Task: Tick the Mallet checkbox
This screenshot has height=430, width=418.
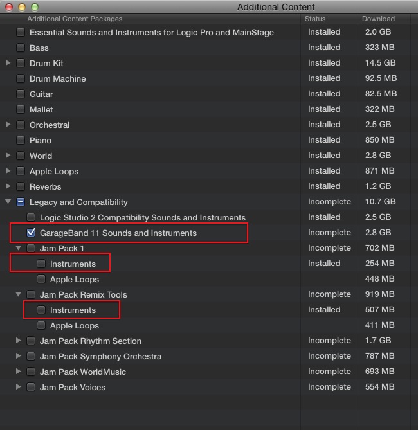Action: click(21, 109)
